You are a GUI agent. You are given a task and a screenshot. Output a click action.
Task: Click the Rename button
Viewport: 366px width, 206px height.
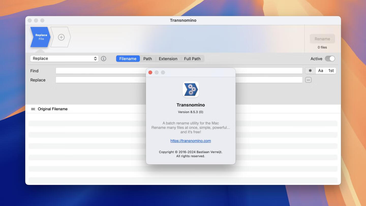[322, 39]
